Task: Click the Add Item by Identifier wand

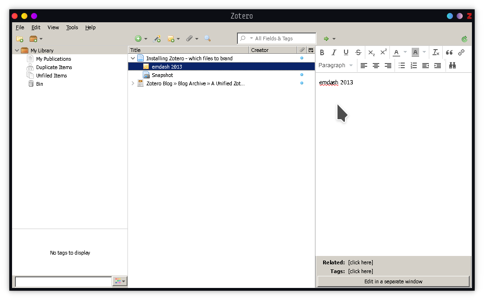Action: coord(157,39)
